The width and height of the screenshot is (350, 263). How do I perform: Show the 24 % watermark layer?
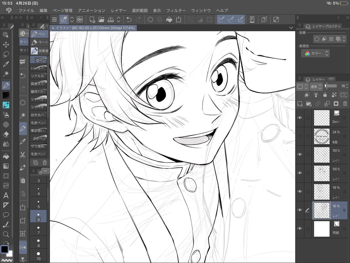click(x=300, y=136)
